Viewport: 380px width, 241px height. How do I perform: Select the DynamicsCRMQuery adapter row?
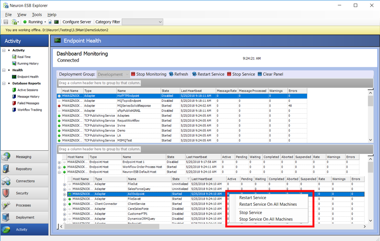tap(216, 219)
